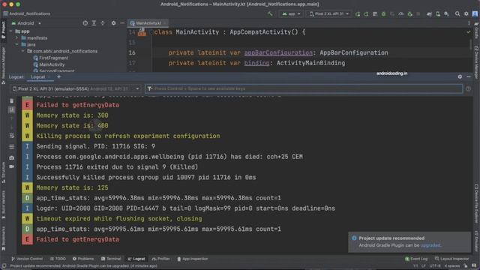Collapse the com.abhi.android_notifications package

point(22,52)
